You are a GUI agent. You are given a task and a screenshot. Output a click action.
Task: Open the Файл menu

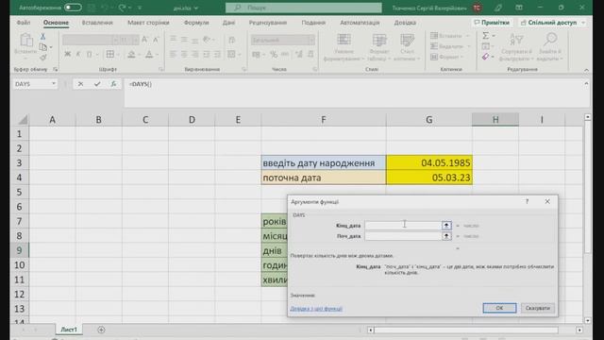click(x=24, y=23)
